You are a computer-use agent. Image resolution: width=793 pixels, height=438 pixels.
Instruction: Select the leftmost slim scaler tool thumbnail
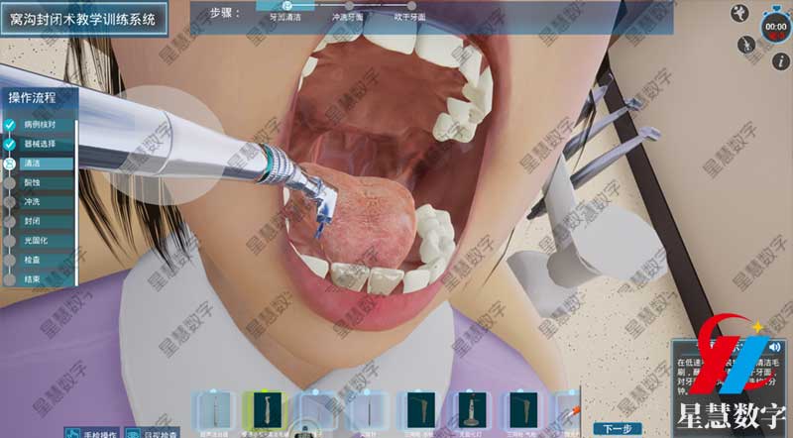214,412
